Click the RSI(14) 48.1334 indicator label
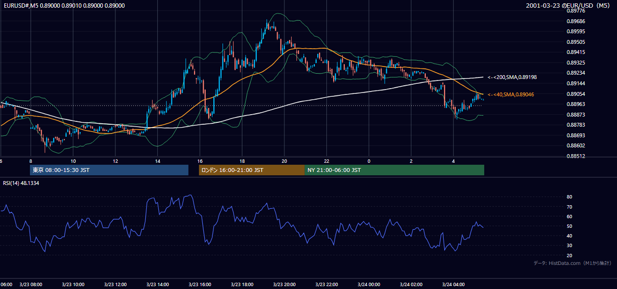The height and width of the screenshot is (289, 617). [21, 183]
